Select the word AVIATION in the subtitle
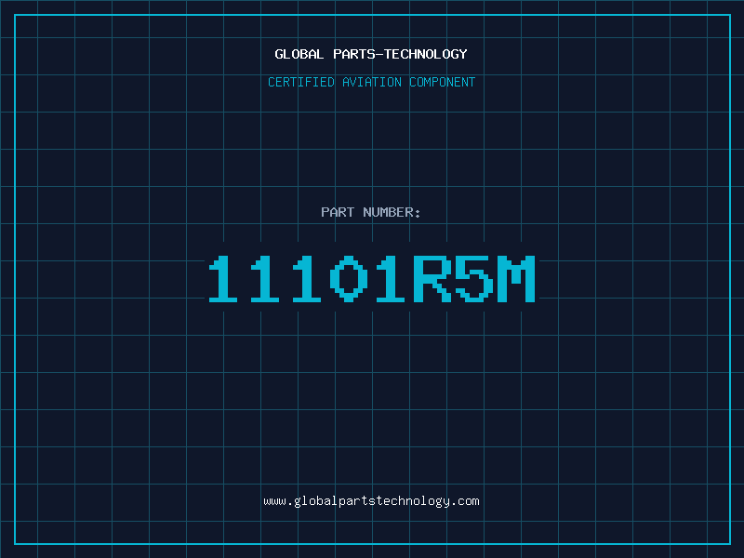The height and width of the screenshot is (558, 744). (371, 82)
